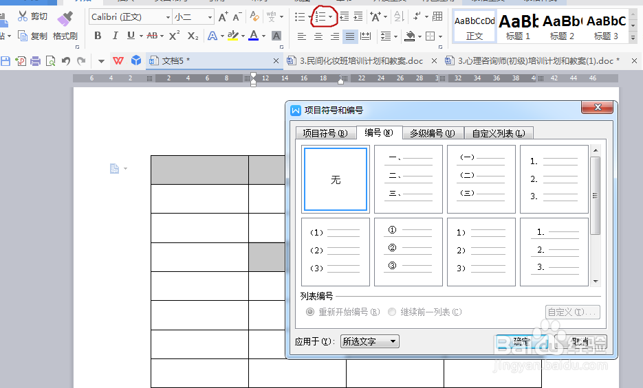Open Print Preview icon
Screen dimensions: 643x388
[x=50, y=61]
